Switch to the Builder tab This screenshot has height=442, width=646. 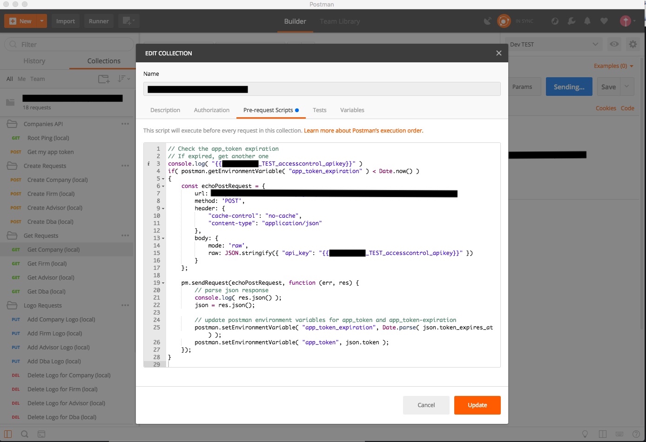295,21
